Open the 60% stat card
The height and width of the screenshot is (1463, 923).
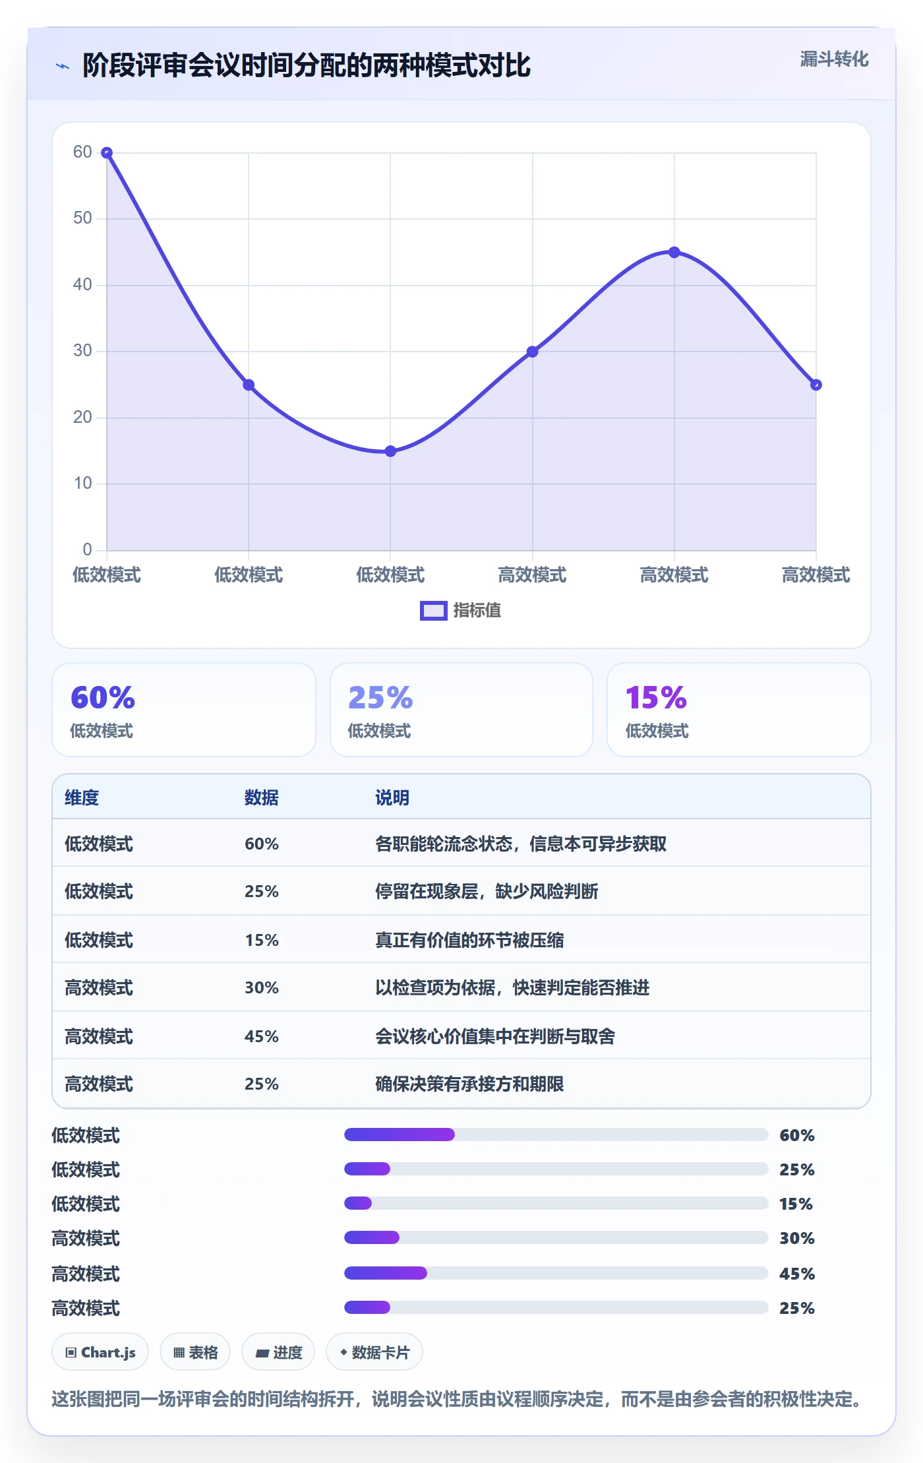[184, 710]
